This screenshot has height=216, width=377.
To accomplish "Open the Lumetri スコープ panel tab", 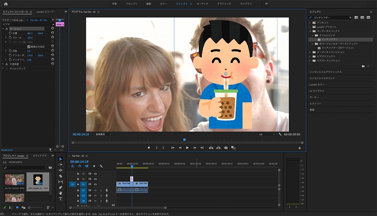I will click(45, 12).
